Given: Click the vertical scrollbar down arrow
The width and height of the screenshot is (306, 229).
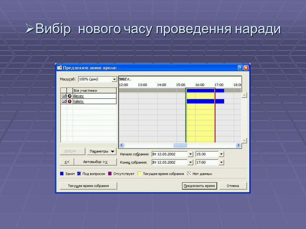Looking at the screenshot, I should click(x=244, y=140).
